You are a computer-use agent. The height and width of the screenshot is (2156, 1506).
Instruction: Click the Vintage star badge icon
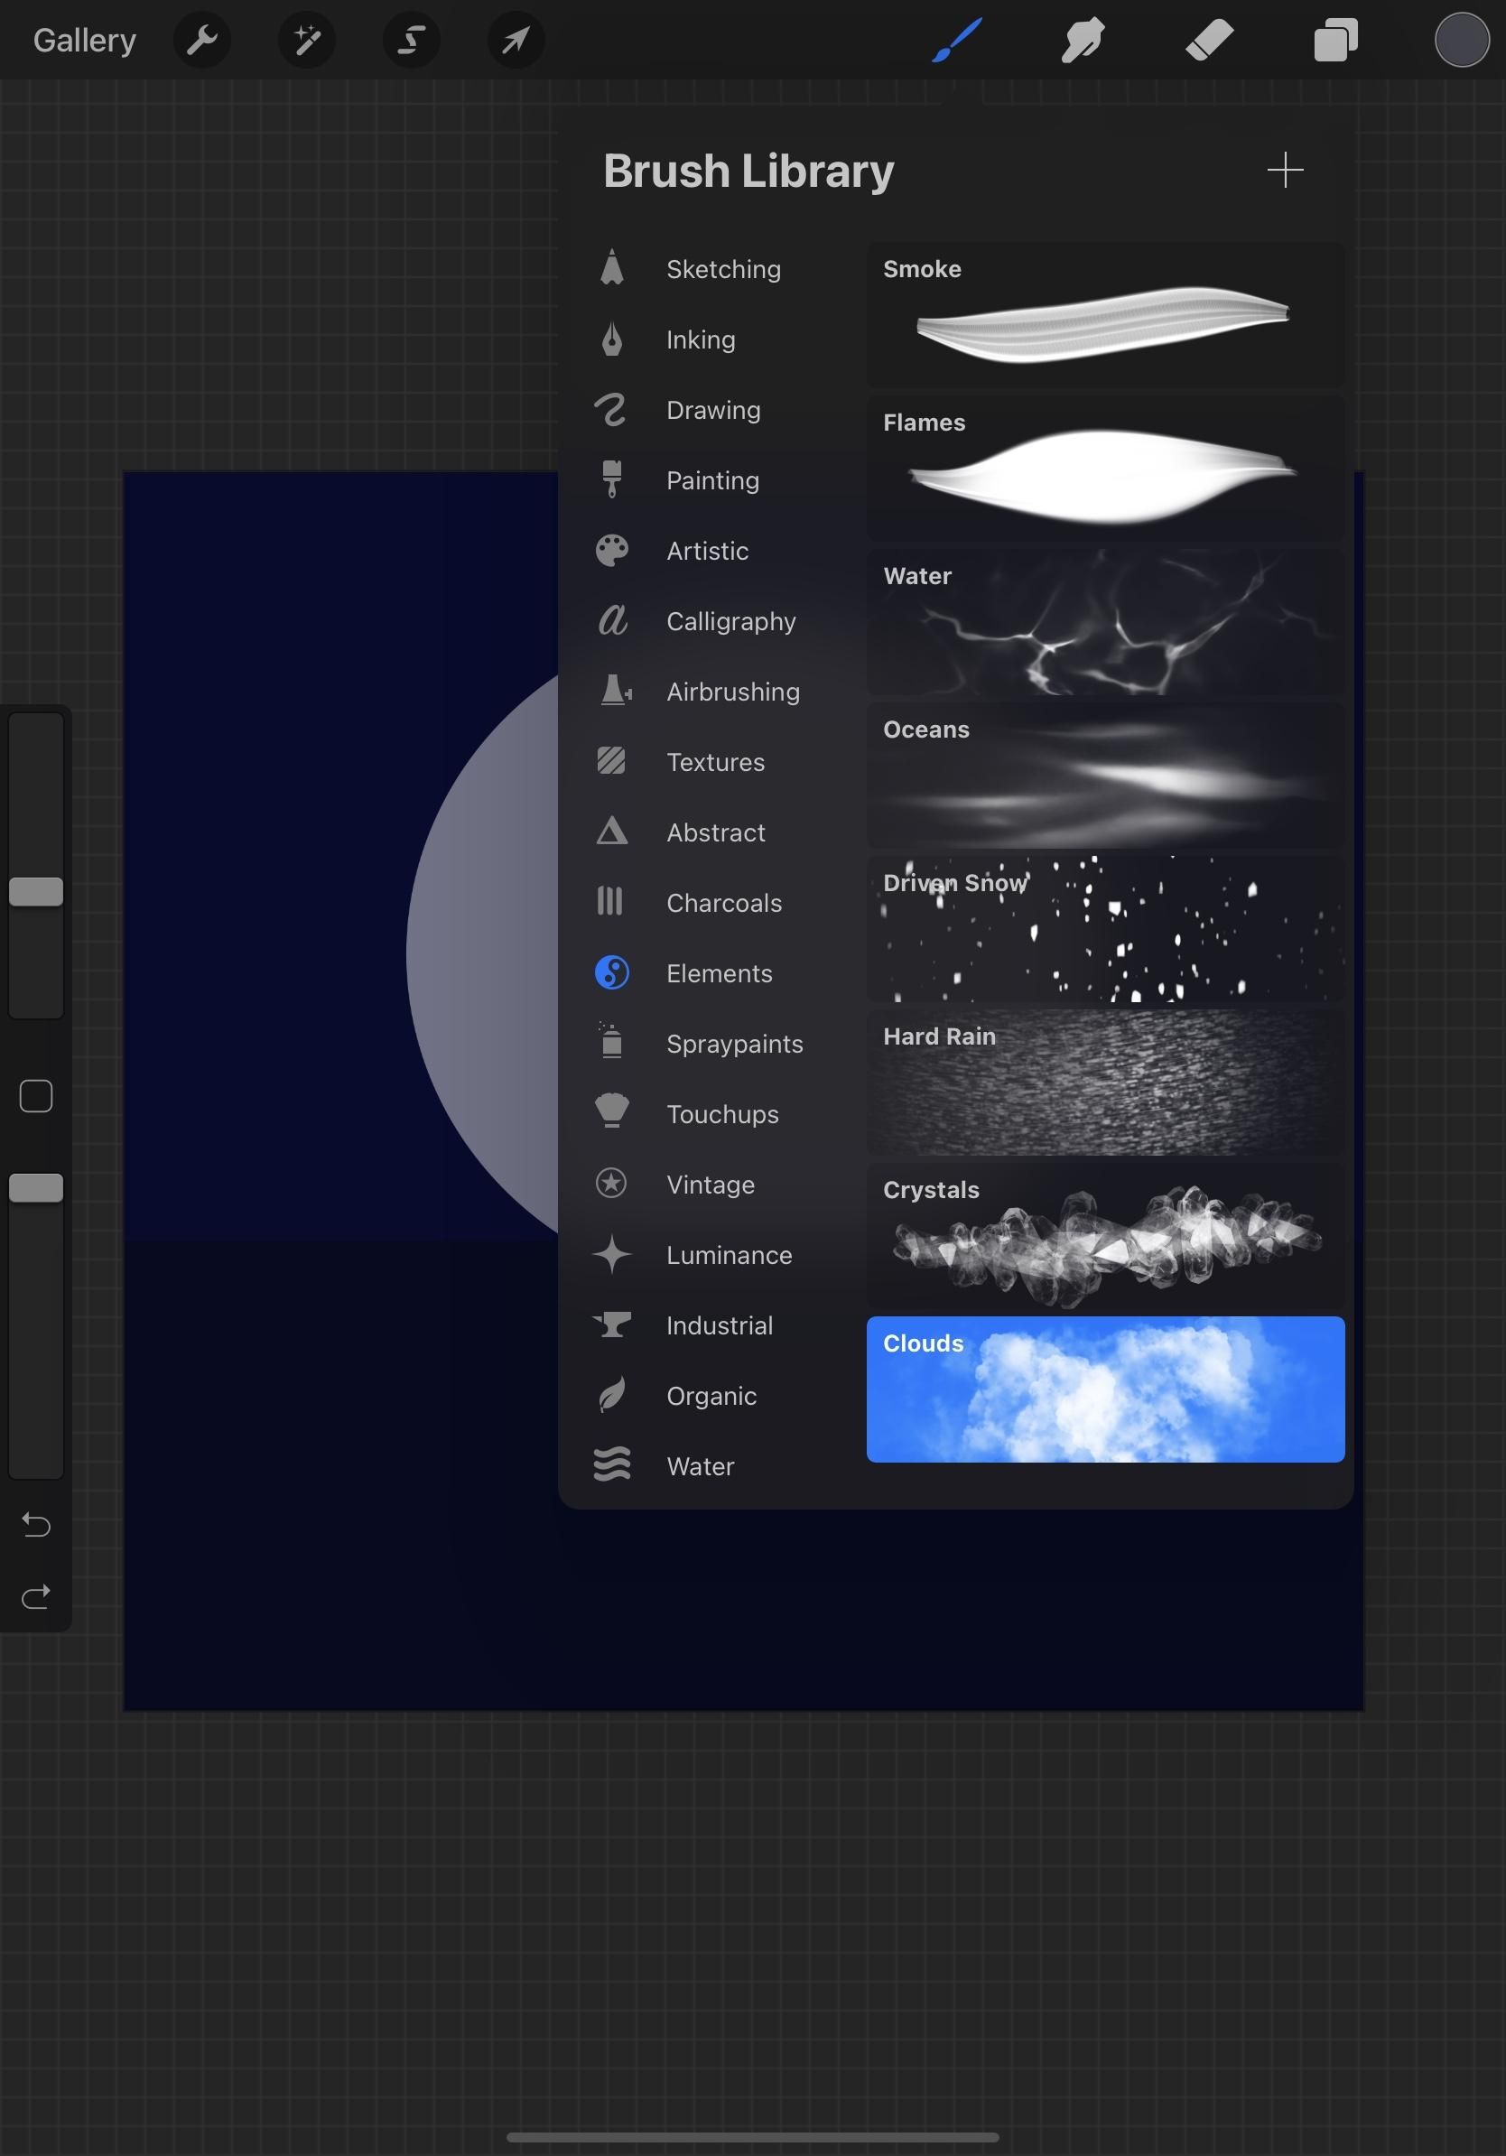tap(611, 1183)
